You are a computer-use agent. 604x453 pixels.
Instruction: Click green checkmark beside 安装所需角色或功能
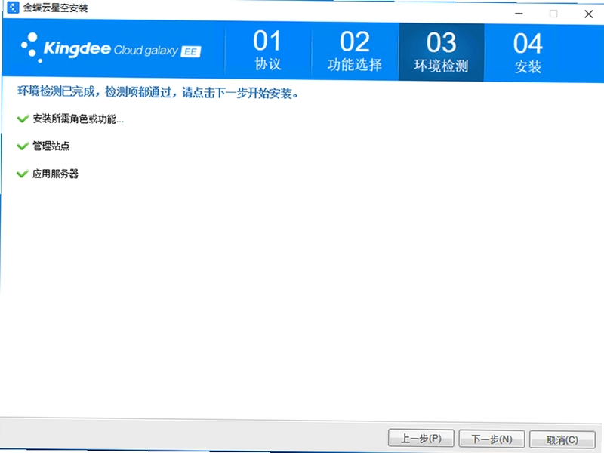tap(23, 119)
